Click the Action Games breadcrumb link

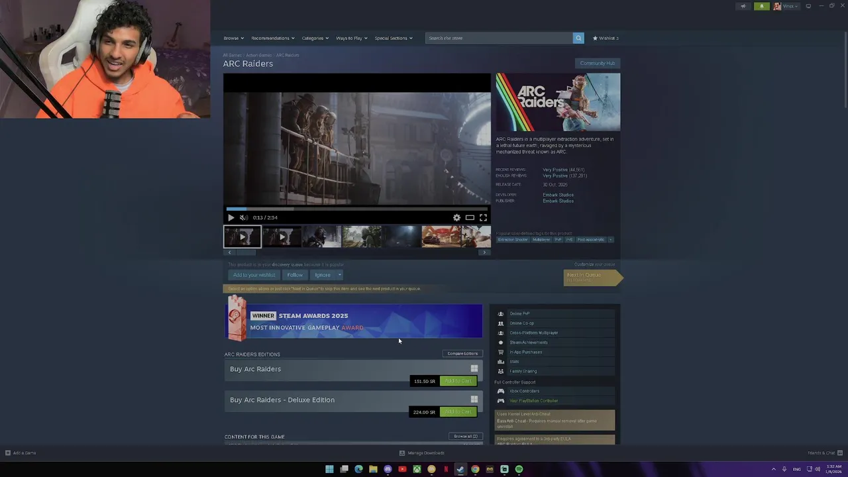coord(259,55)
